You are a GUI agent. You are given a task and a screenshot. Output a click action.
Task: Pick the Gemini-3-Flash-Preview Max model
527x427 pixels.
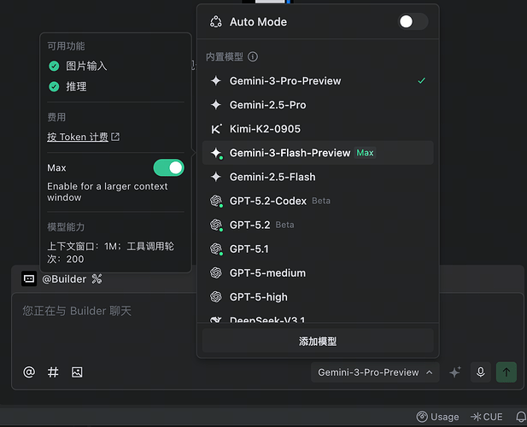(290, 153)
